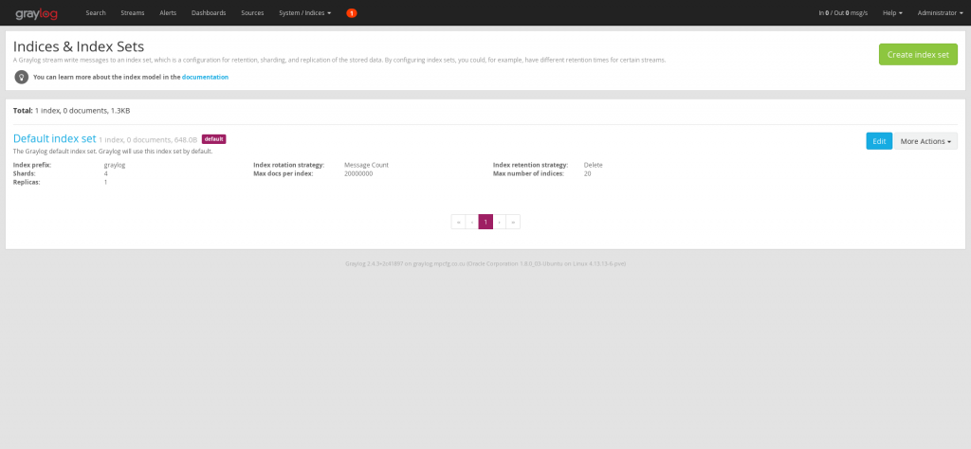The width and height of the screenshot is (971, 449).
Task: Select the Message Count rotation strategy value
Action: [x=366, y=165]
